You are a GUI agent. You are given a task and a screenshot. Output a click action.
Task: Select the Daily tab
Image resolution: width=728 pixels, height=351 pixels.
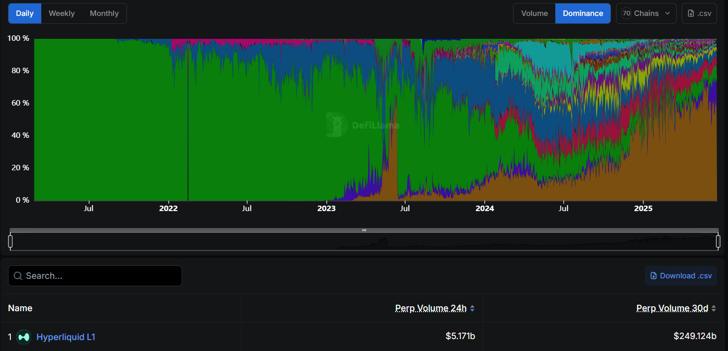(x=24, y=13)
